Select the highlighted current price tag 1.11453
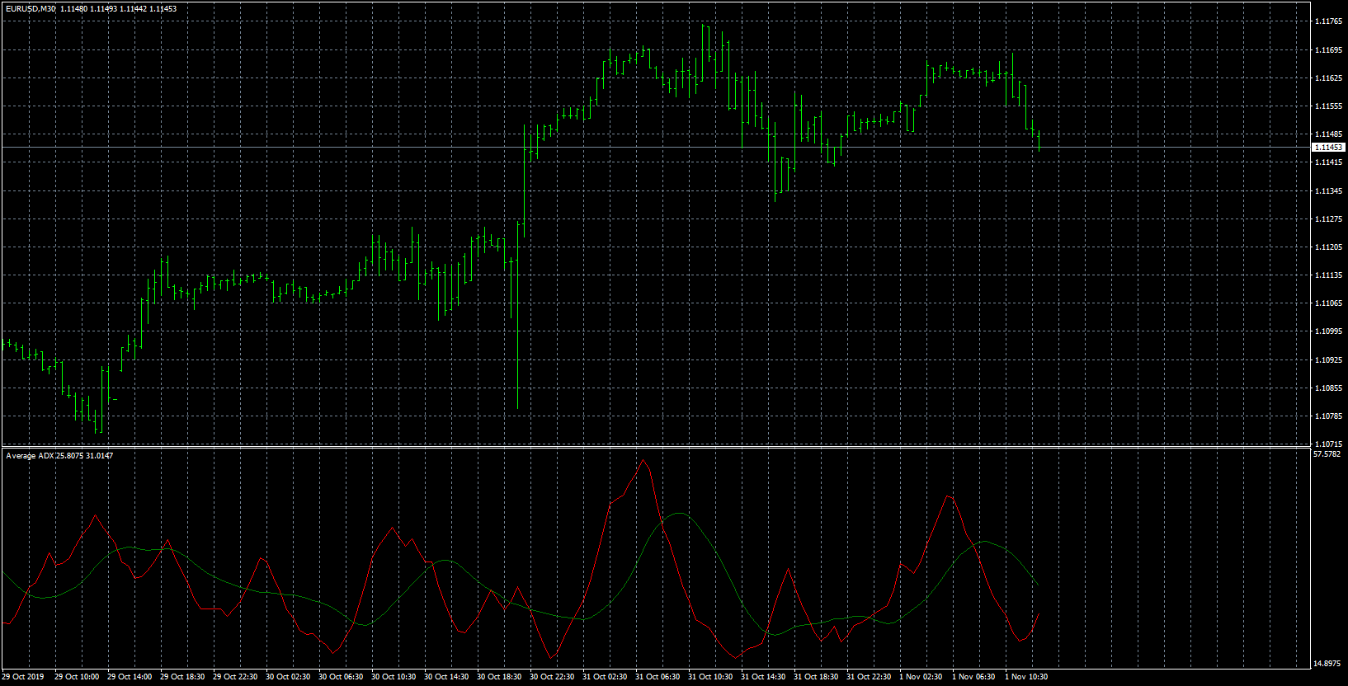This screenshot has width=1348, height=686. coord(1328,147)
